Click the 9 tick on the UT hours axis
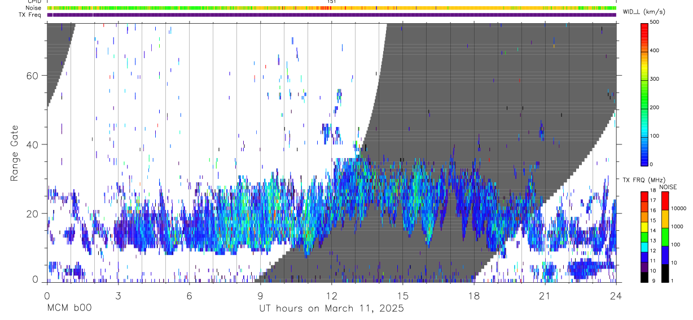Viewport: 693px width, 320px height. point(260,295)
